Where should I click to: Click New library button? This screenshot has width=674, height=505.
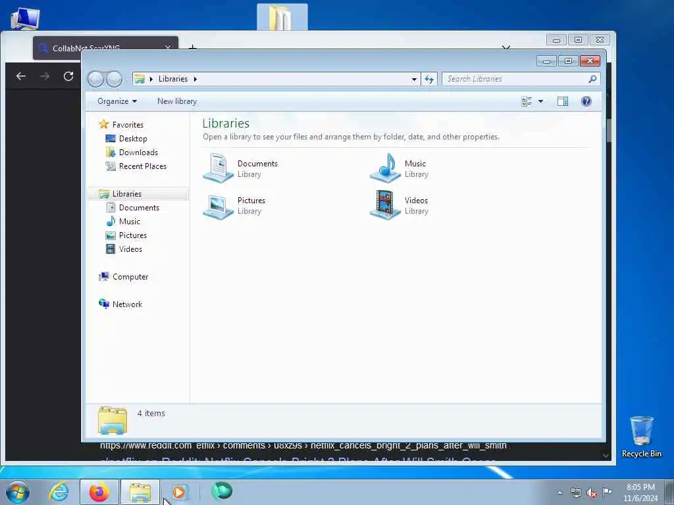176,101
